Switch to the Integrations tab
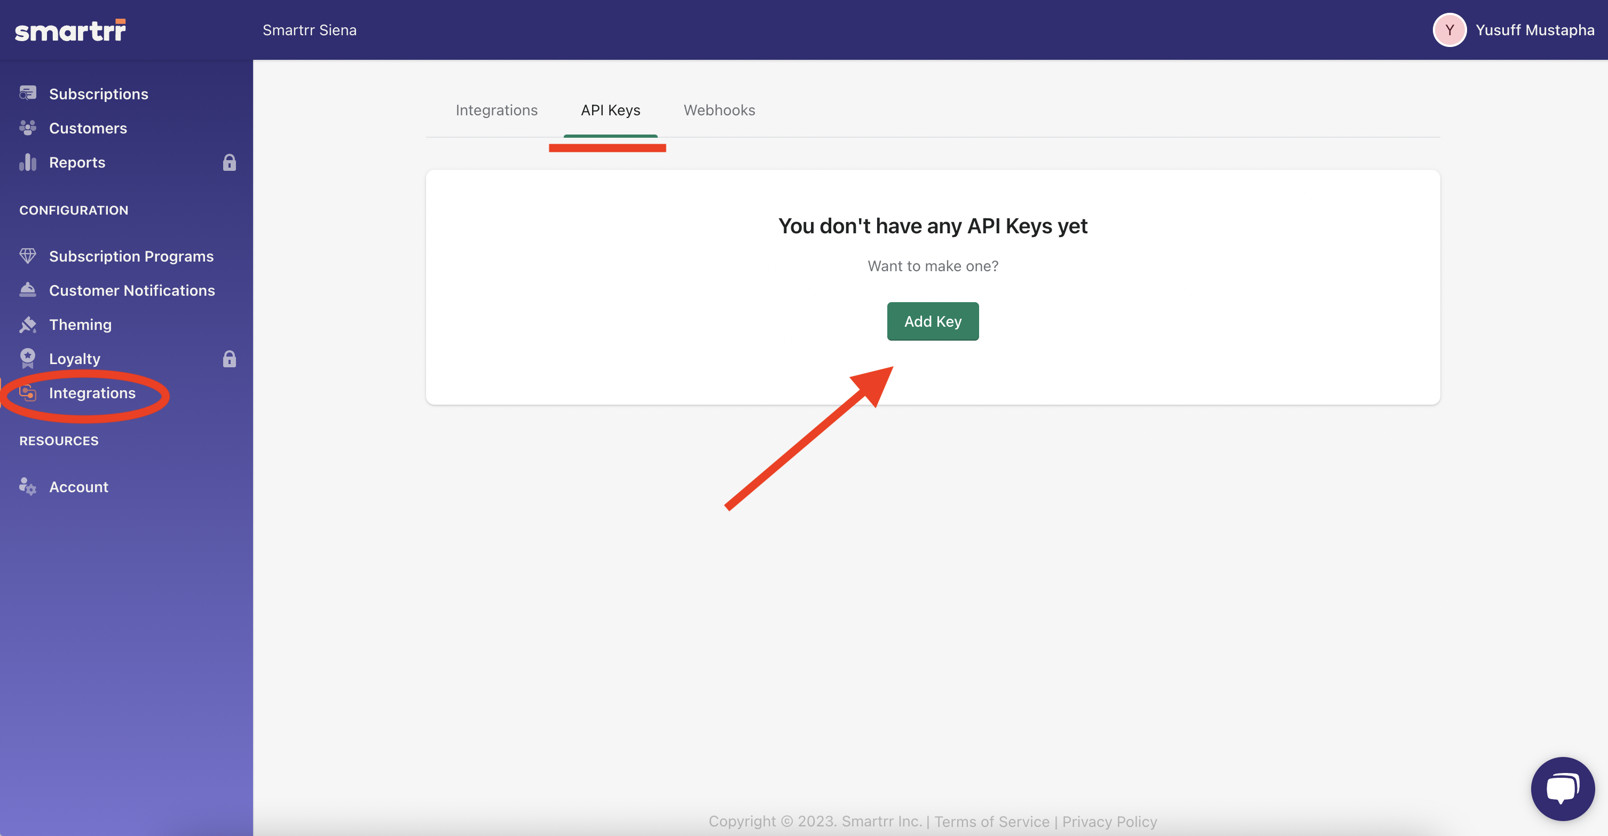Image resolution: width=1608 pixels, height=836 pixels. click(496, 110)
